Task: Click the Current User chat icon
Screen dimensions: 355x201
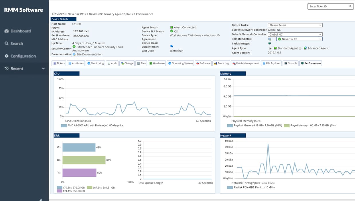Action: pos(172,46)
